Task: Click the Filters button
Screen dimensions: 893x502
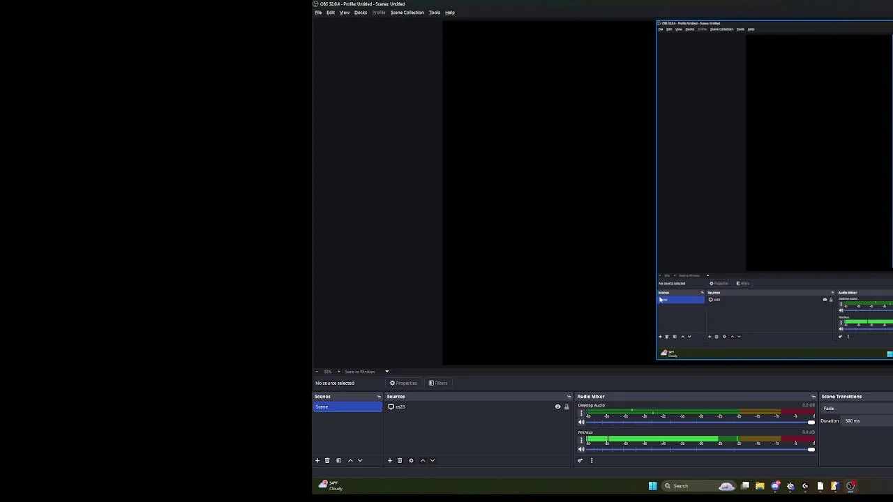Action: coord(438,383)
